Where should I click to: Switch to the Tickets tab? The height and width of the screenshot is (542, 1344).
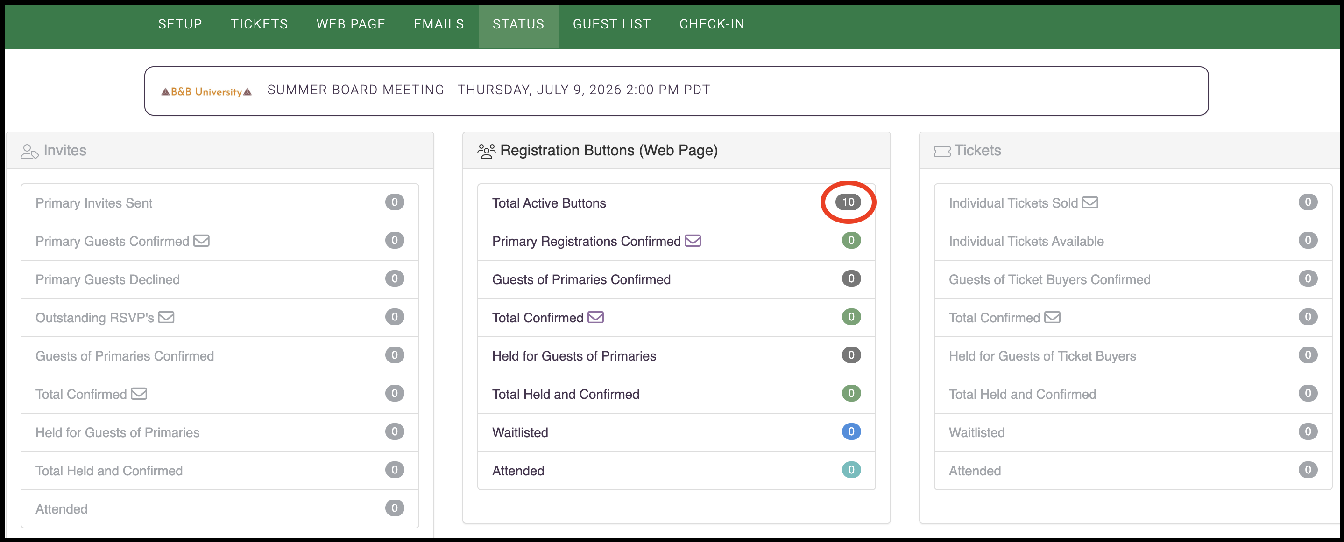[259, 24]
